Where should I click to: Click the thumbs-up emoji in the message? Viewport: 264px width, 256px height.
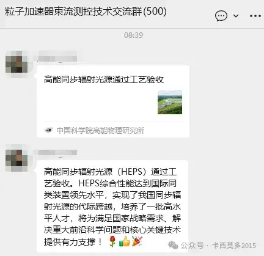click(x=125, y=241)
